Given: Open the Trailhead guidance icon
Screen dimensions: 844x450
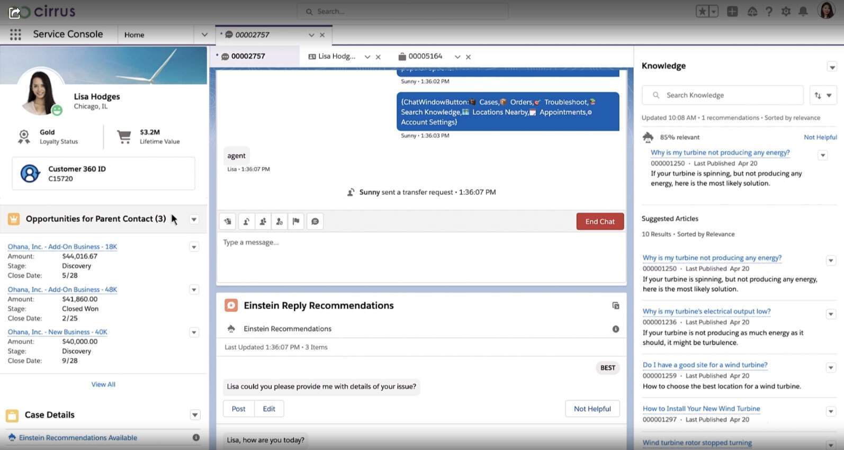Looking at the screenshot, I should click(752, 11).
